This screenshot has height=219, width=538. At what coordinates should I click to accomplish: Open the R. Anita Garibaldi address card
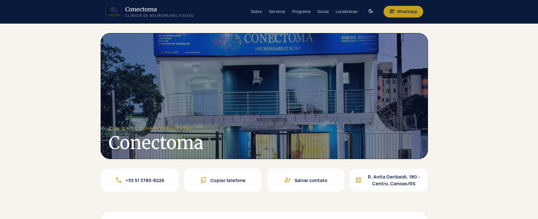point(389,180)
